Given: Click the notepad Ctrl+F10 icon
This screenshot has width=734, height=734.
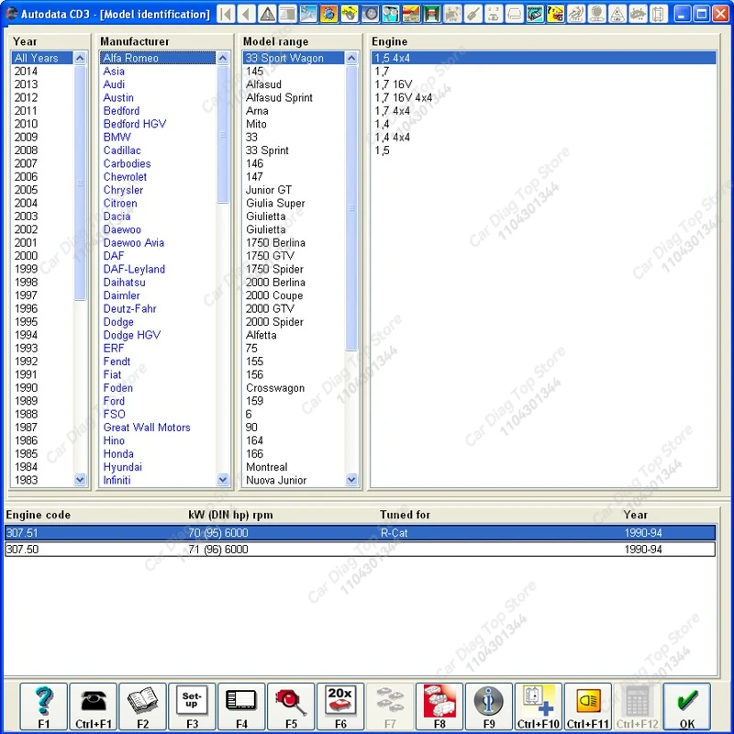Looking at the screenshot, I should click(539, 702).
